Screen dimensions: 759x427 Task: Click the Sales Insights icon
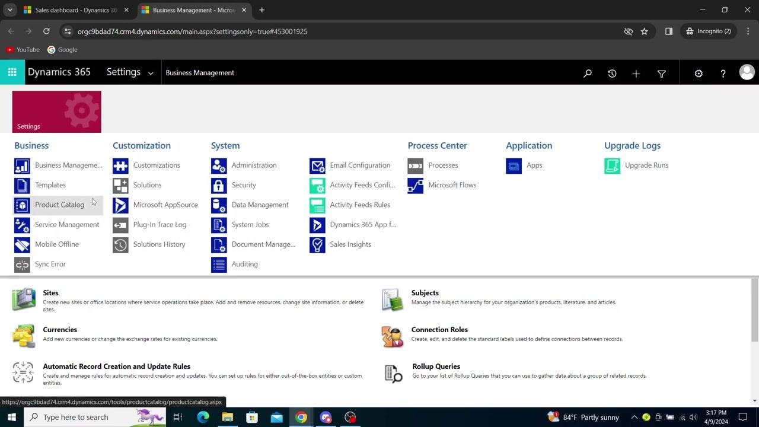point(317,245)
